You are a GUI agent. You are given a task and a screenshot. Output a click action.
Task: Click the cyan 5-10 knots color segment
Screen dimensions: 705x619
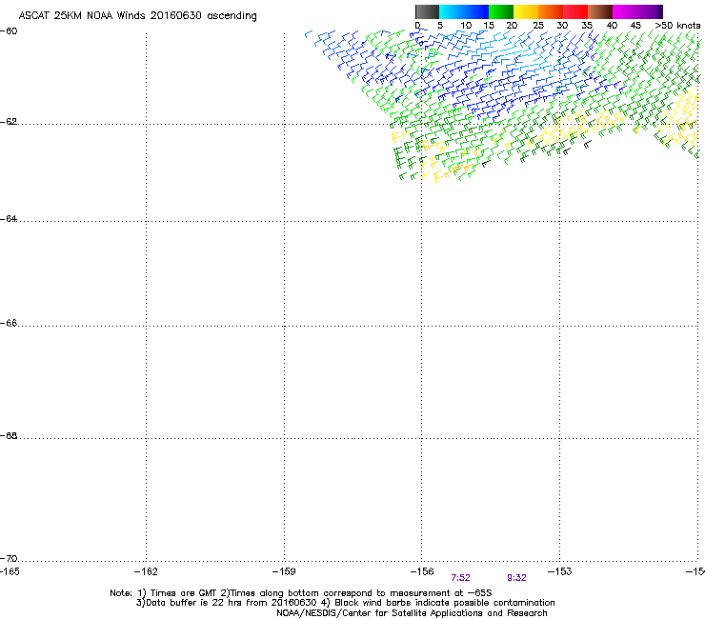pos(452,11)
